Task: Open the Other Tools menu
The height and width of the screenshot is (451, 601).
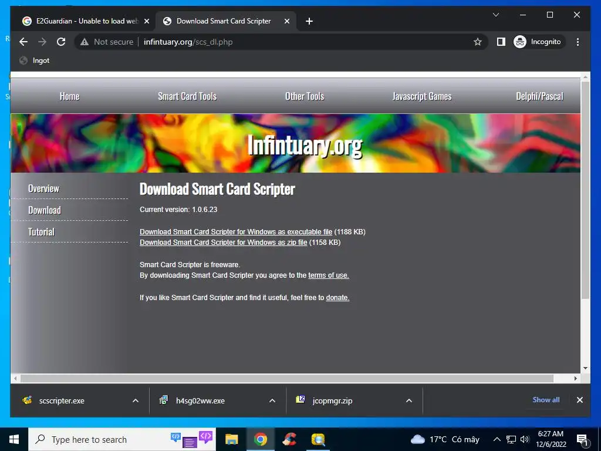Action: point(305,96)
